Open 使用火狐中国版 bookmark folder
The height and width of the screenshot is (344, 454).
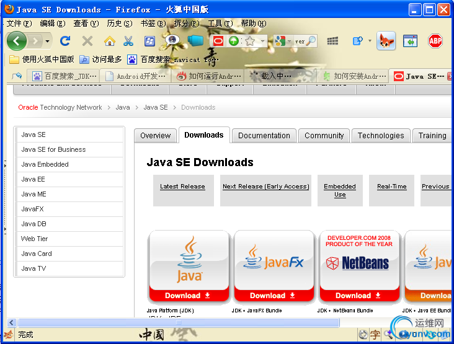tap(42, 60)
